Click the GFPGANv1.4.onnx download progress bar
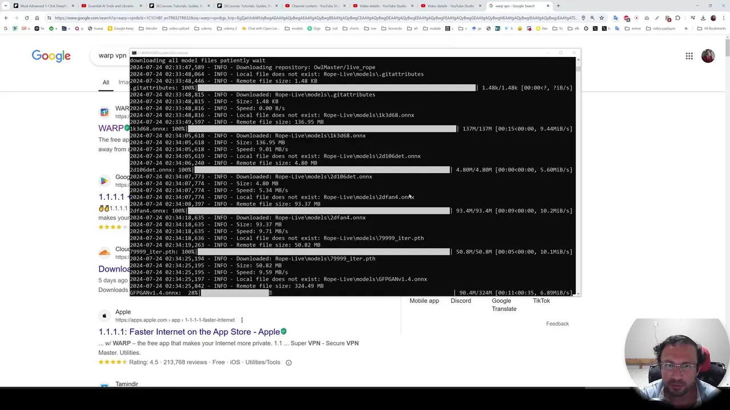This screenshot has width=730, height=410. click(x=327, y=293)
